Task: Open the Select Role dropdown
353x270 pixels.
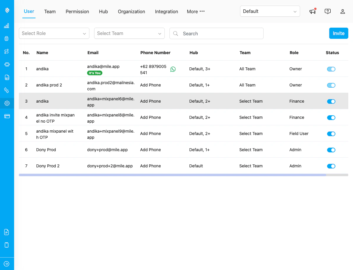Action: point(54,33)
